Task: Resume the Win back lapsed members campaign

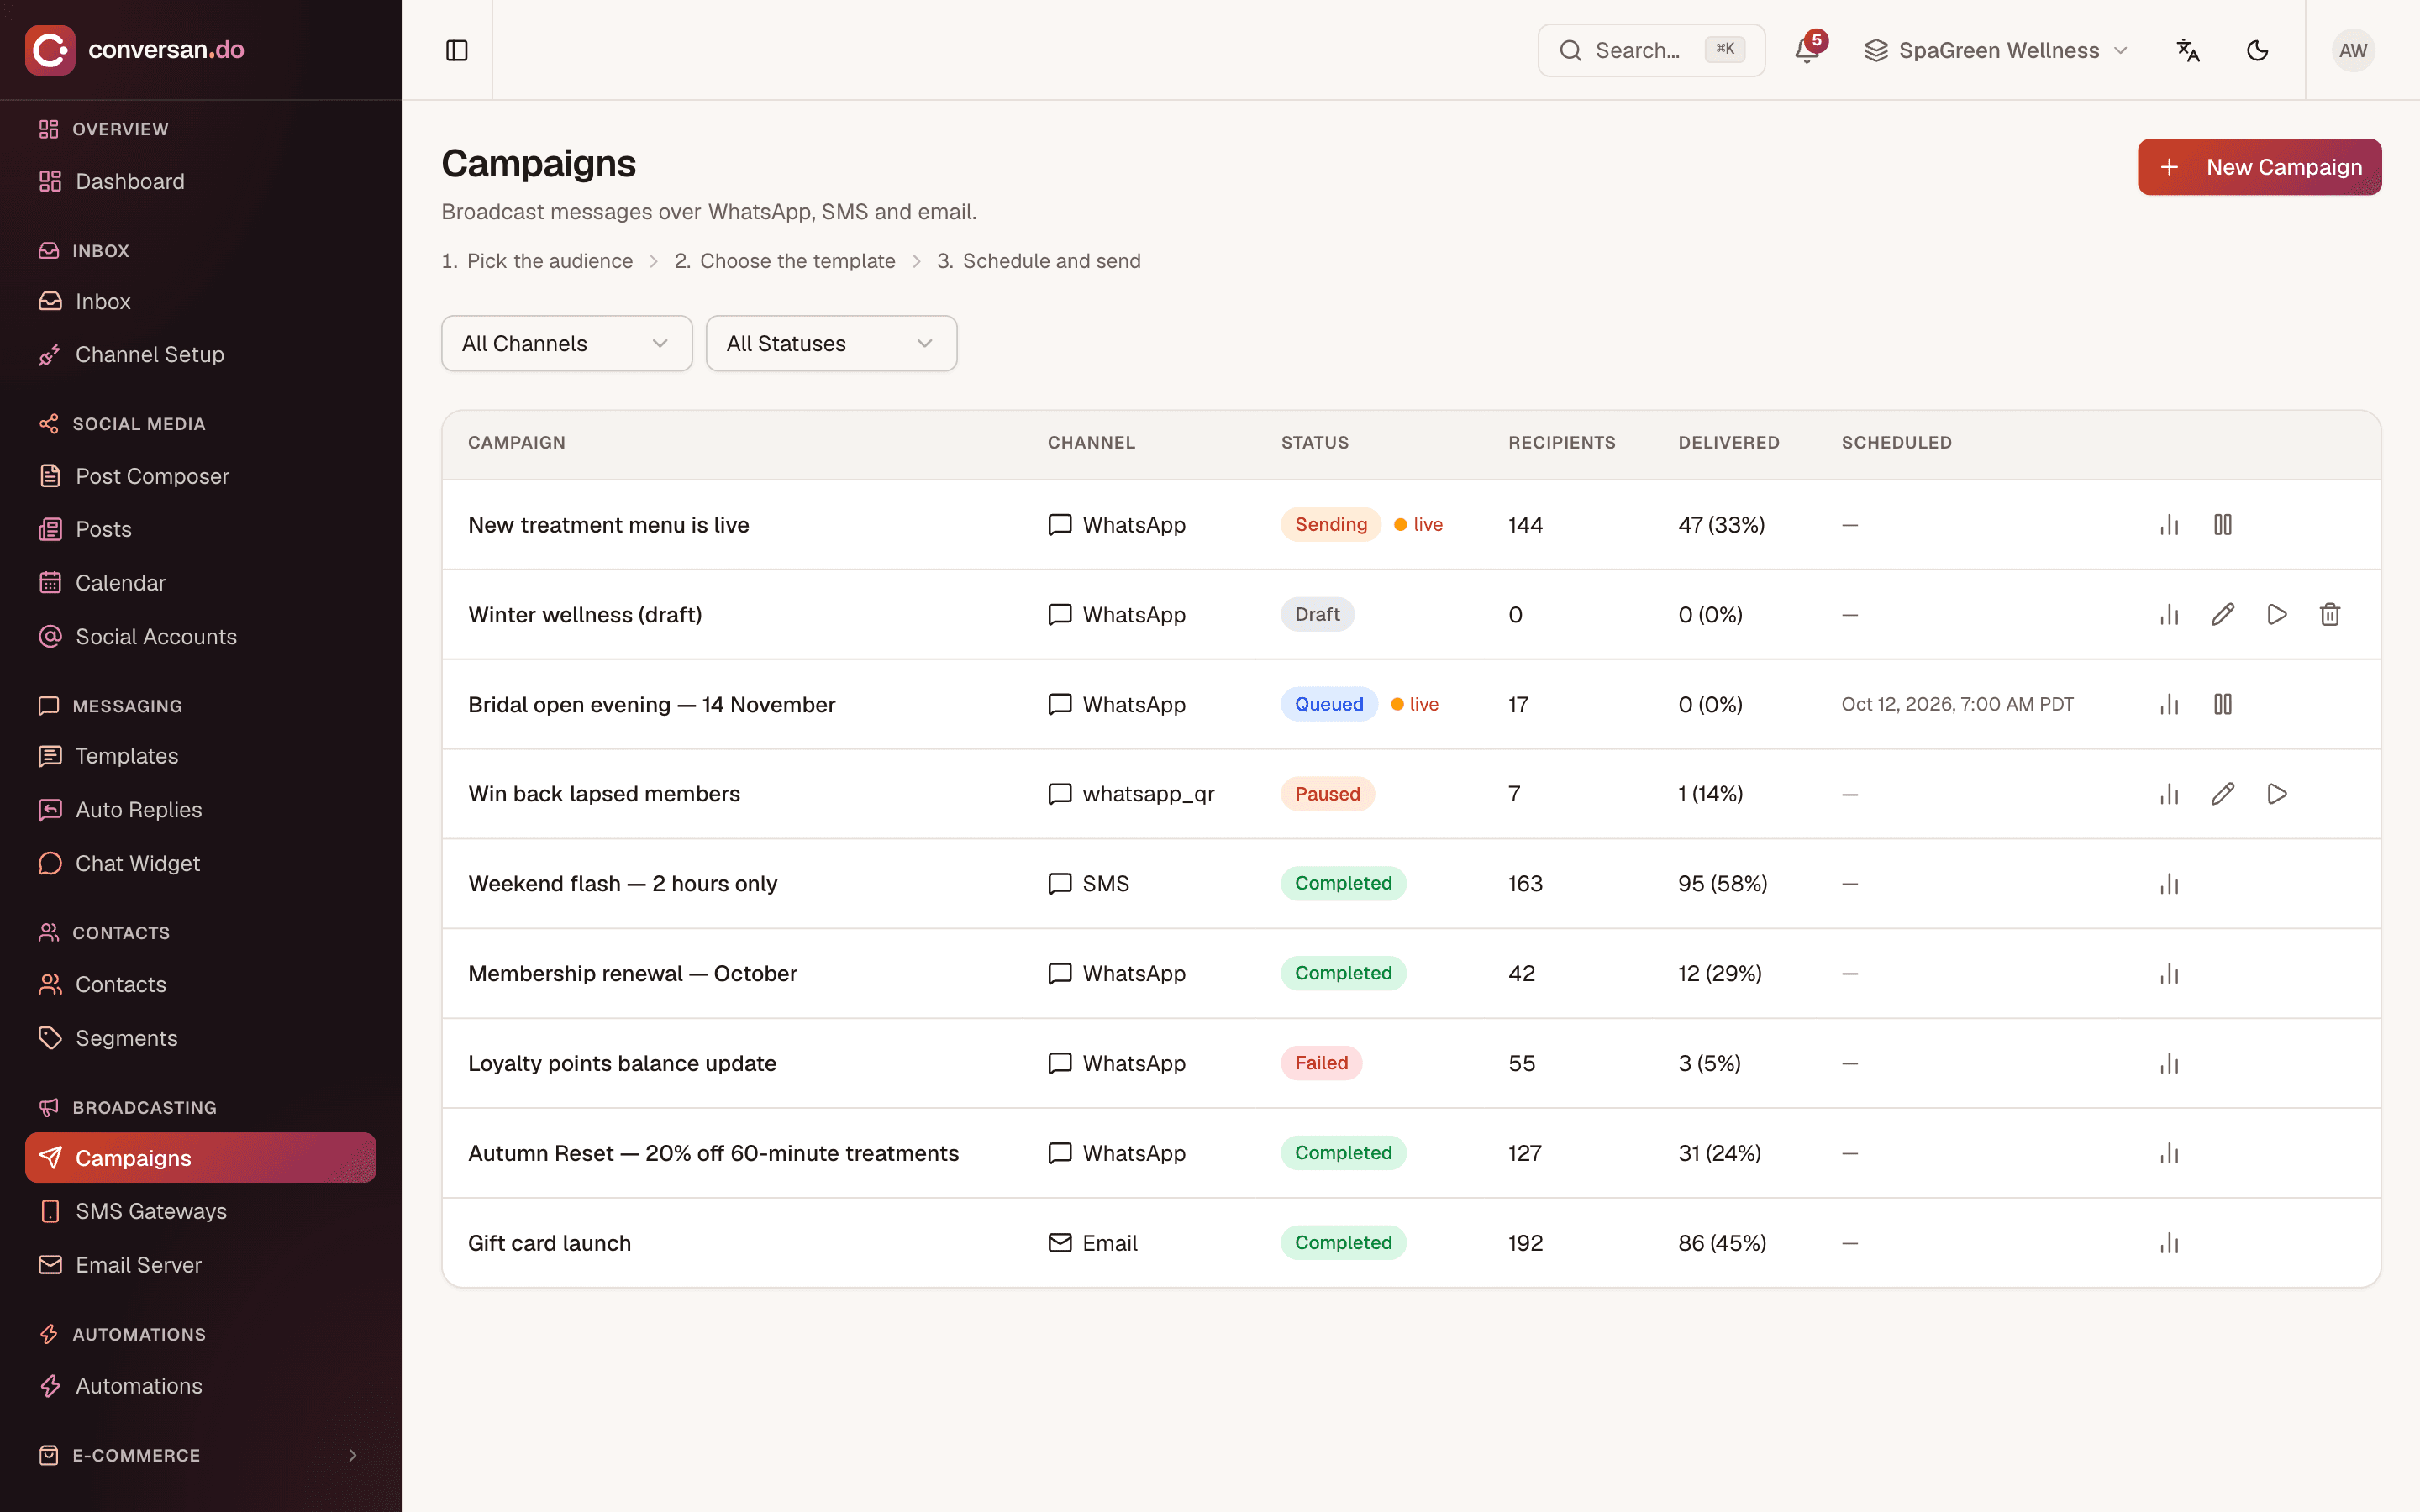Action: 2277,793
